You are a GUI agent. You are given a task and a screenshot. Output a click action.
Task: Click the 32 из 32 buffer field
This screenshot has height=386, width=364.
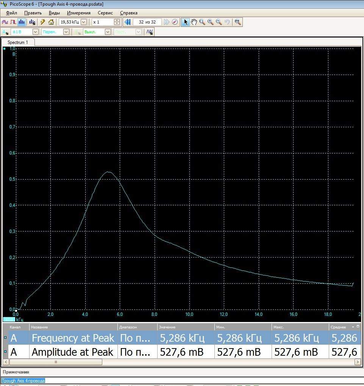click(x=147, y=22)
